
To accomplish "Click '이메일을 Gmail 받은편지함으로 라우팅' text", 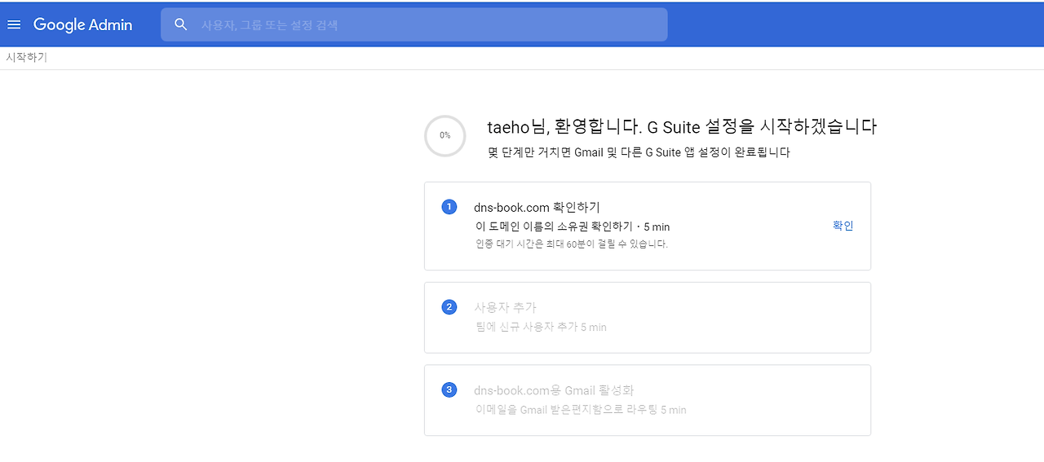I will tap(581, 410).
